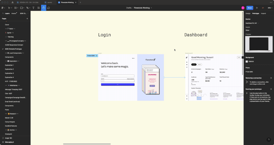Screen dimensions: 274x145
Task: Open the Cover page
Action: click(x=7, y=25)
